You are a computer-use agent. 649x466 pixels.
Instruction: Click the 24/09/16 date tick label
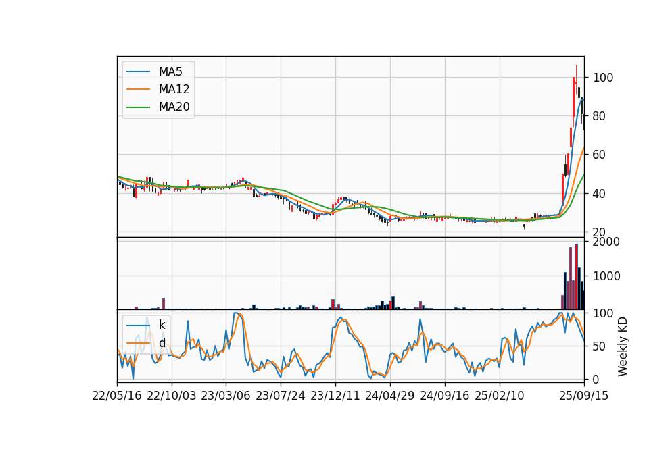(445, 396)
